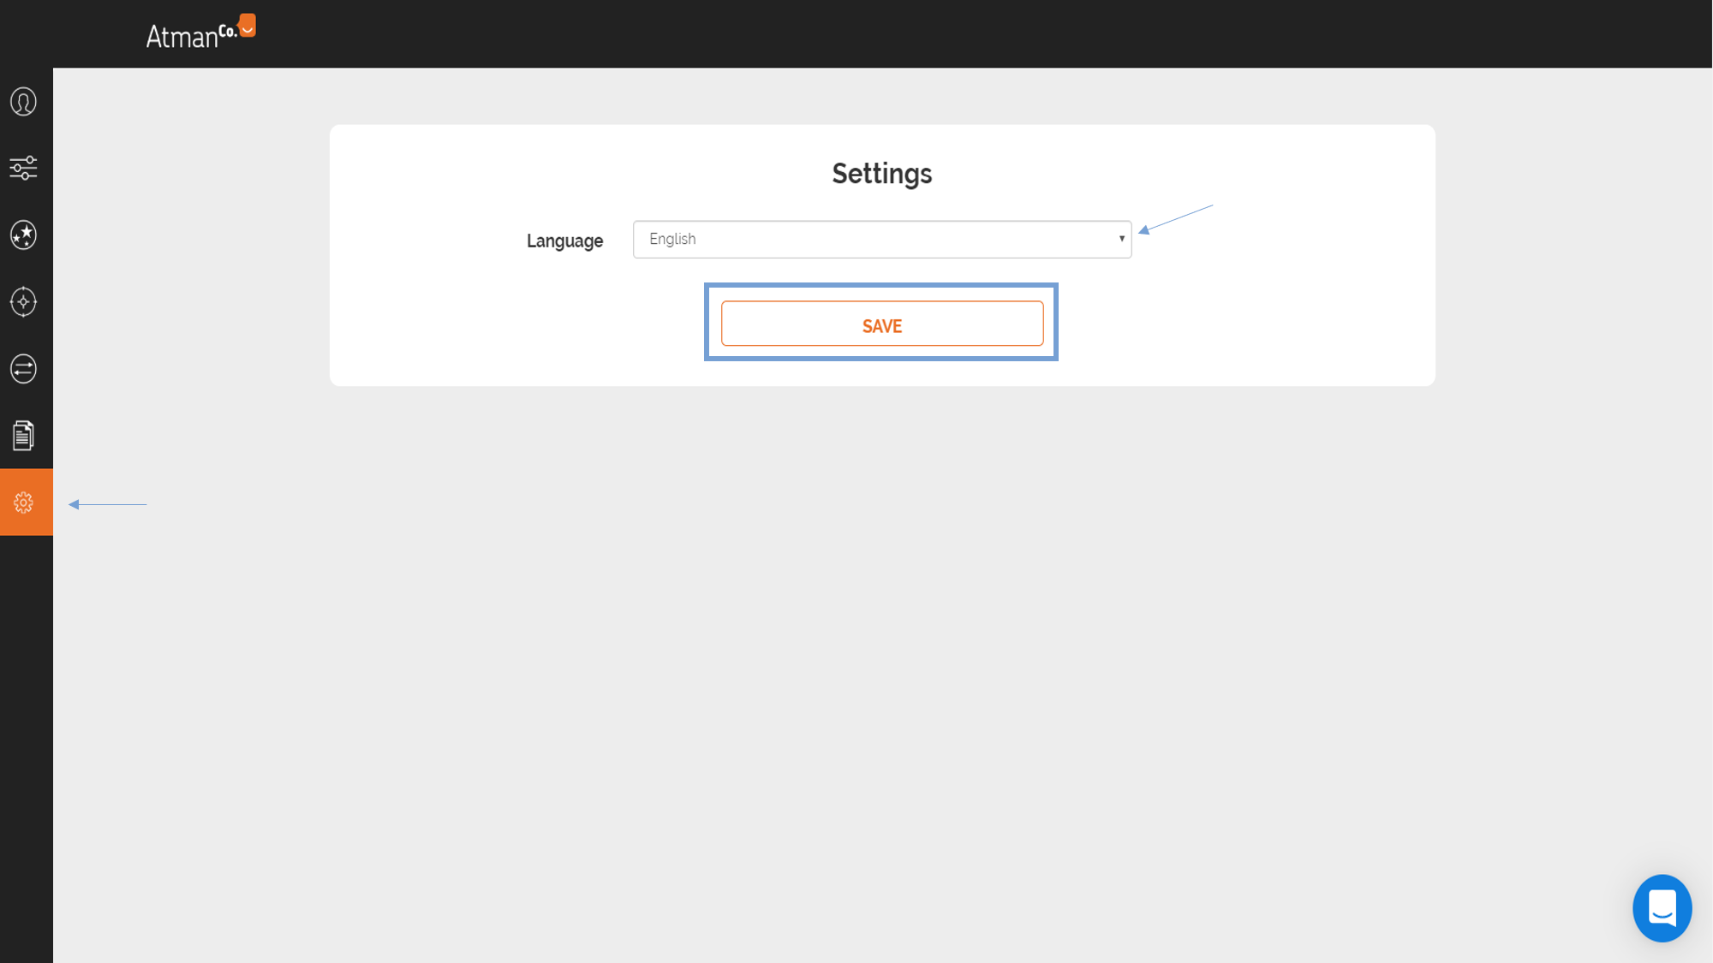Click the SAVE button
Viewport: 1713px width, 963px height.
[x=881, y=325]
